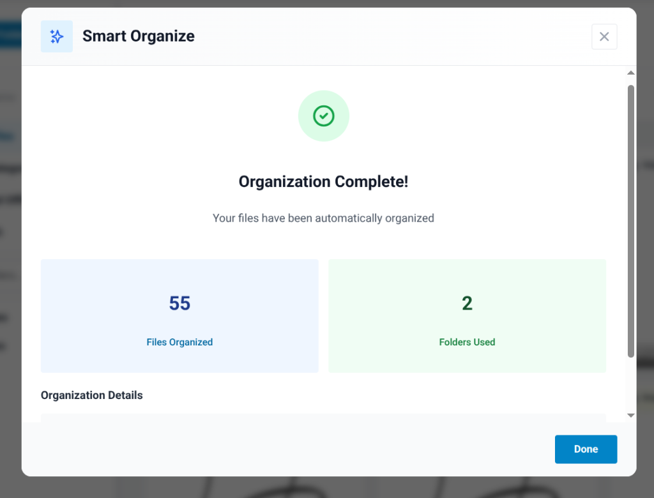Click the number 2 value
The width and height of the screenshot is (654, 498).
(x=467, y=303)
